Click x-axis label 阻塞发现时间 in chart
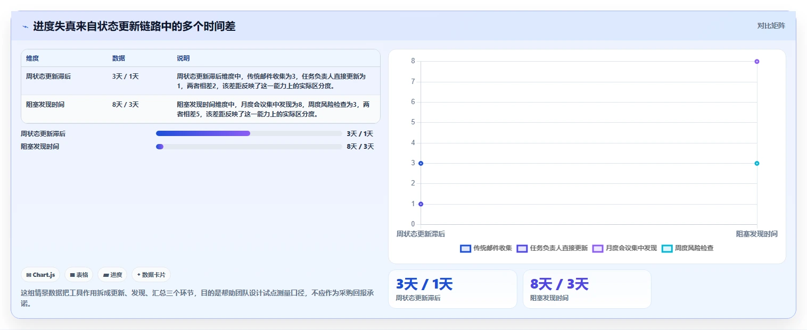Viewport: 807px width, 330px height. tap(757, 234)
